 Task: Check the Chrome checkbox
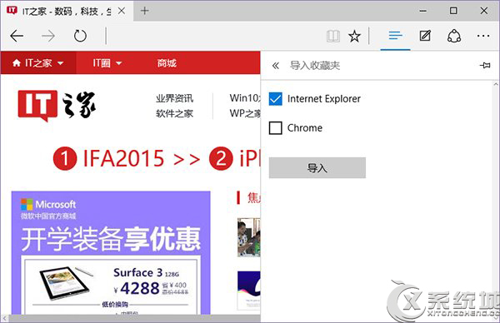pyautogui.click(x=276, y=128)
